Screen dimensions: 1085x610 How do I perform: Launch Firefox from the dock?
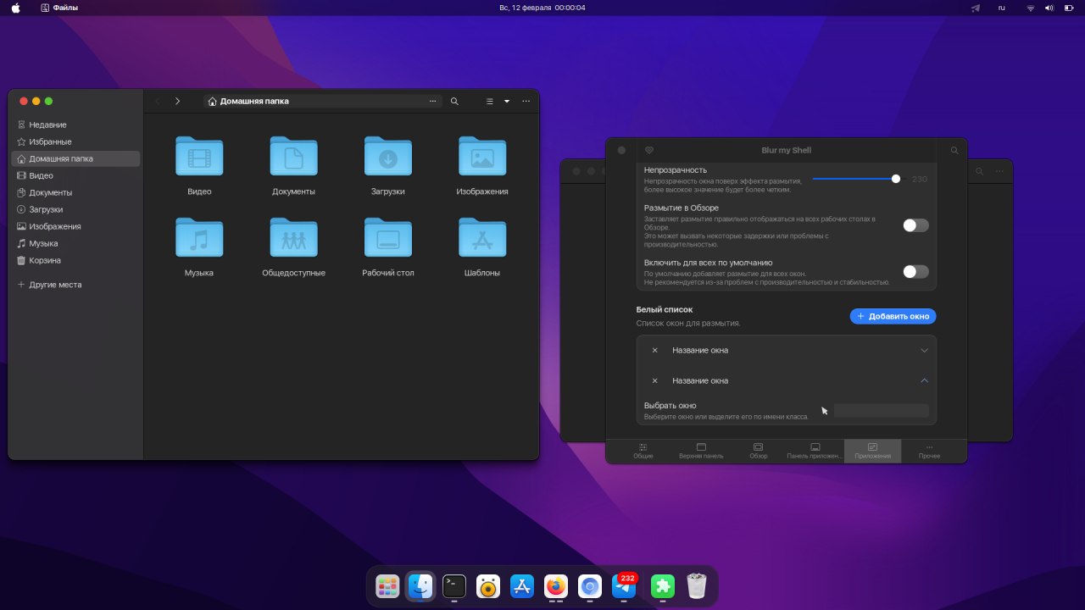pyautogui.click(x=556, y=586)
